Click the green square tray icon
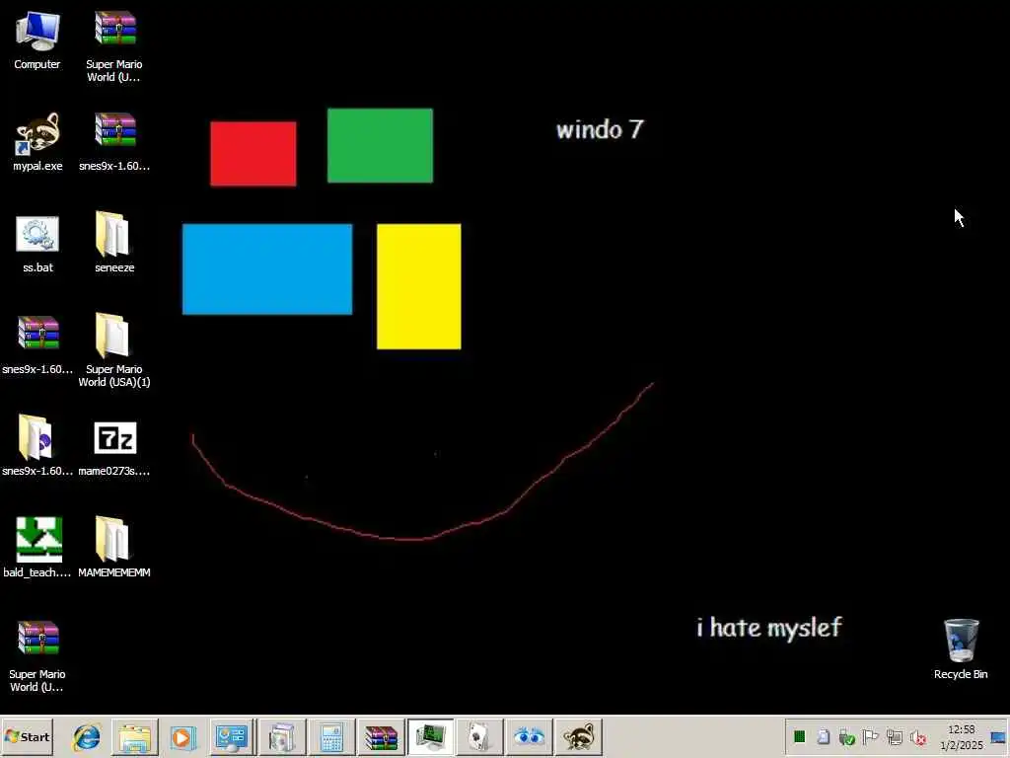The image size is (1010, 758). (799, 736)
